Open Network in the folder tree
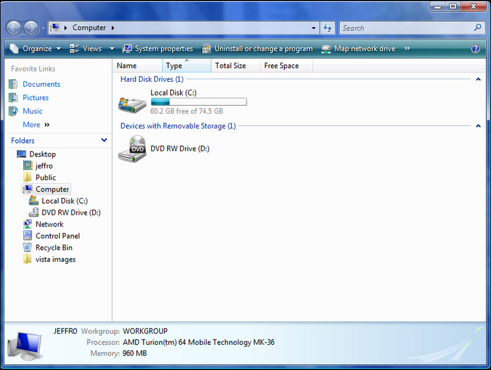 click(49, 225)
